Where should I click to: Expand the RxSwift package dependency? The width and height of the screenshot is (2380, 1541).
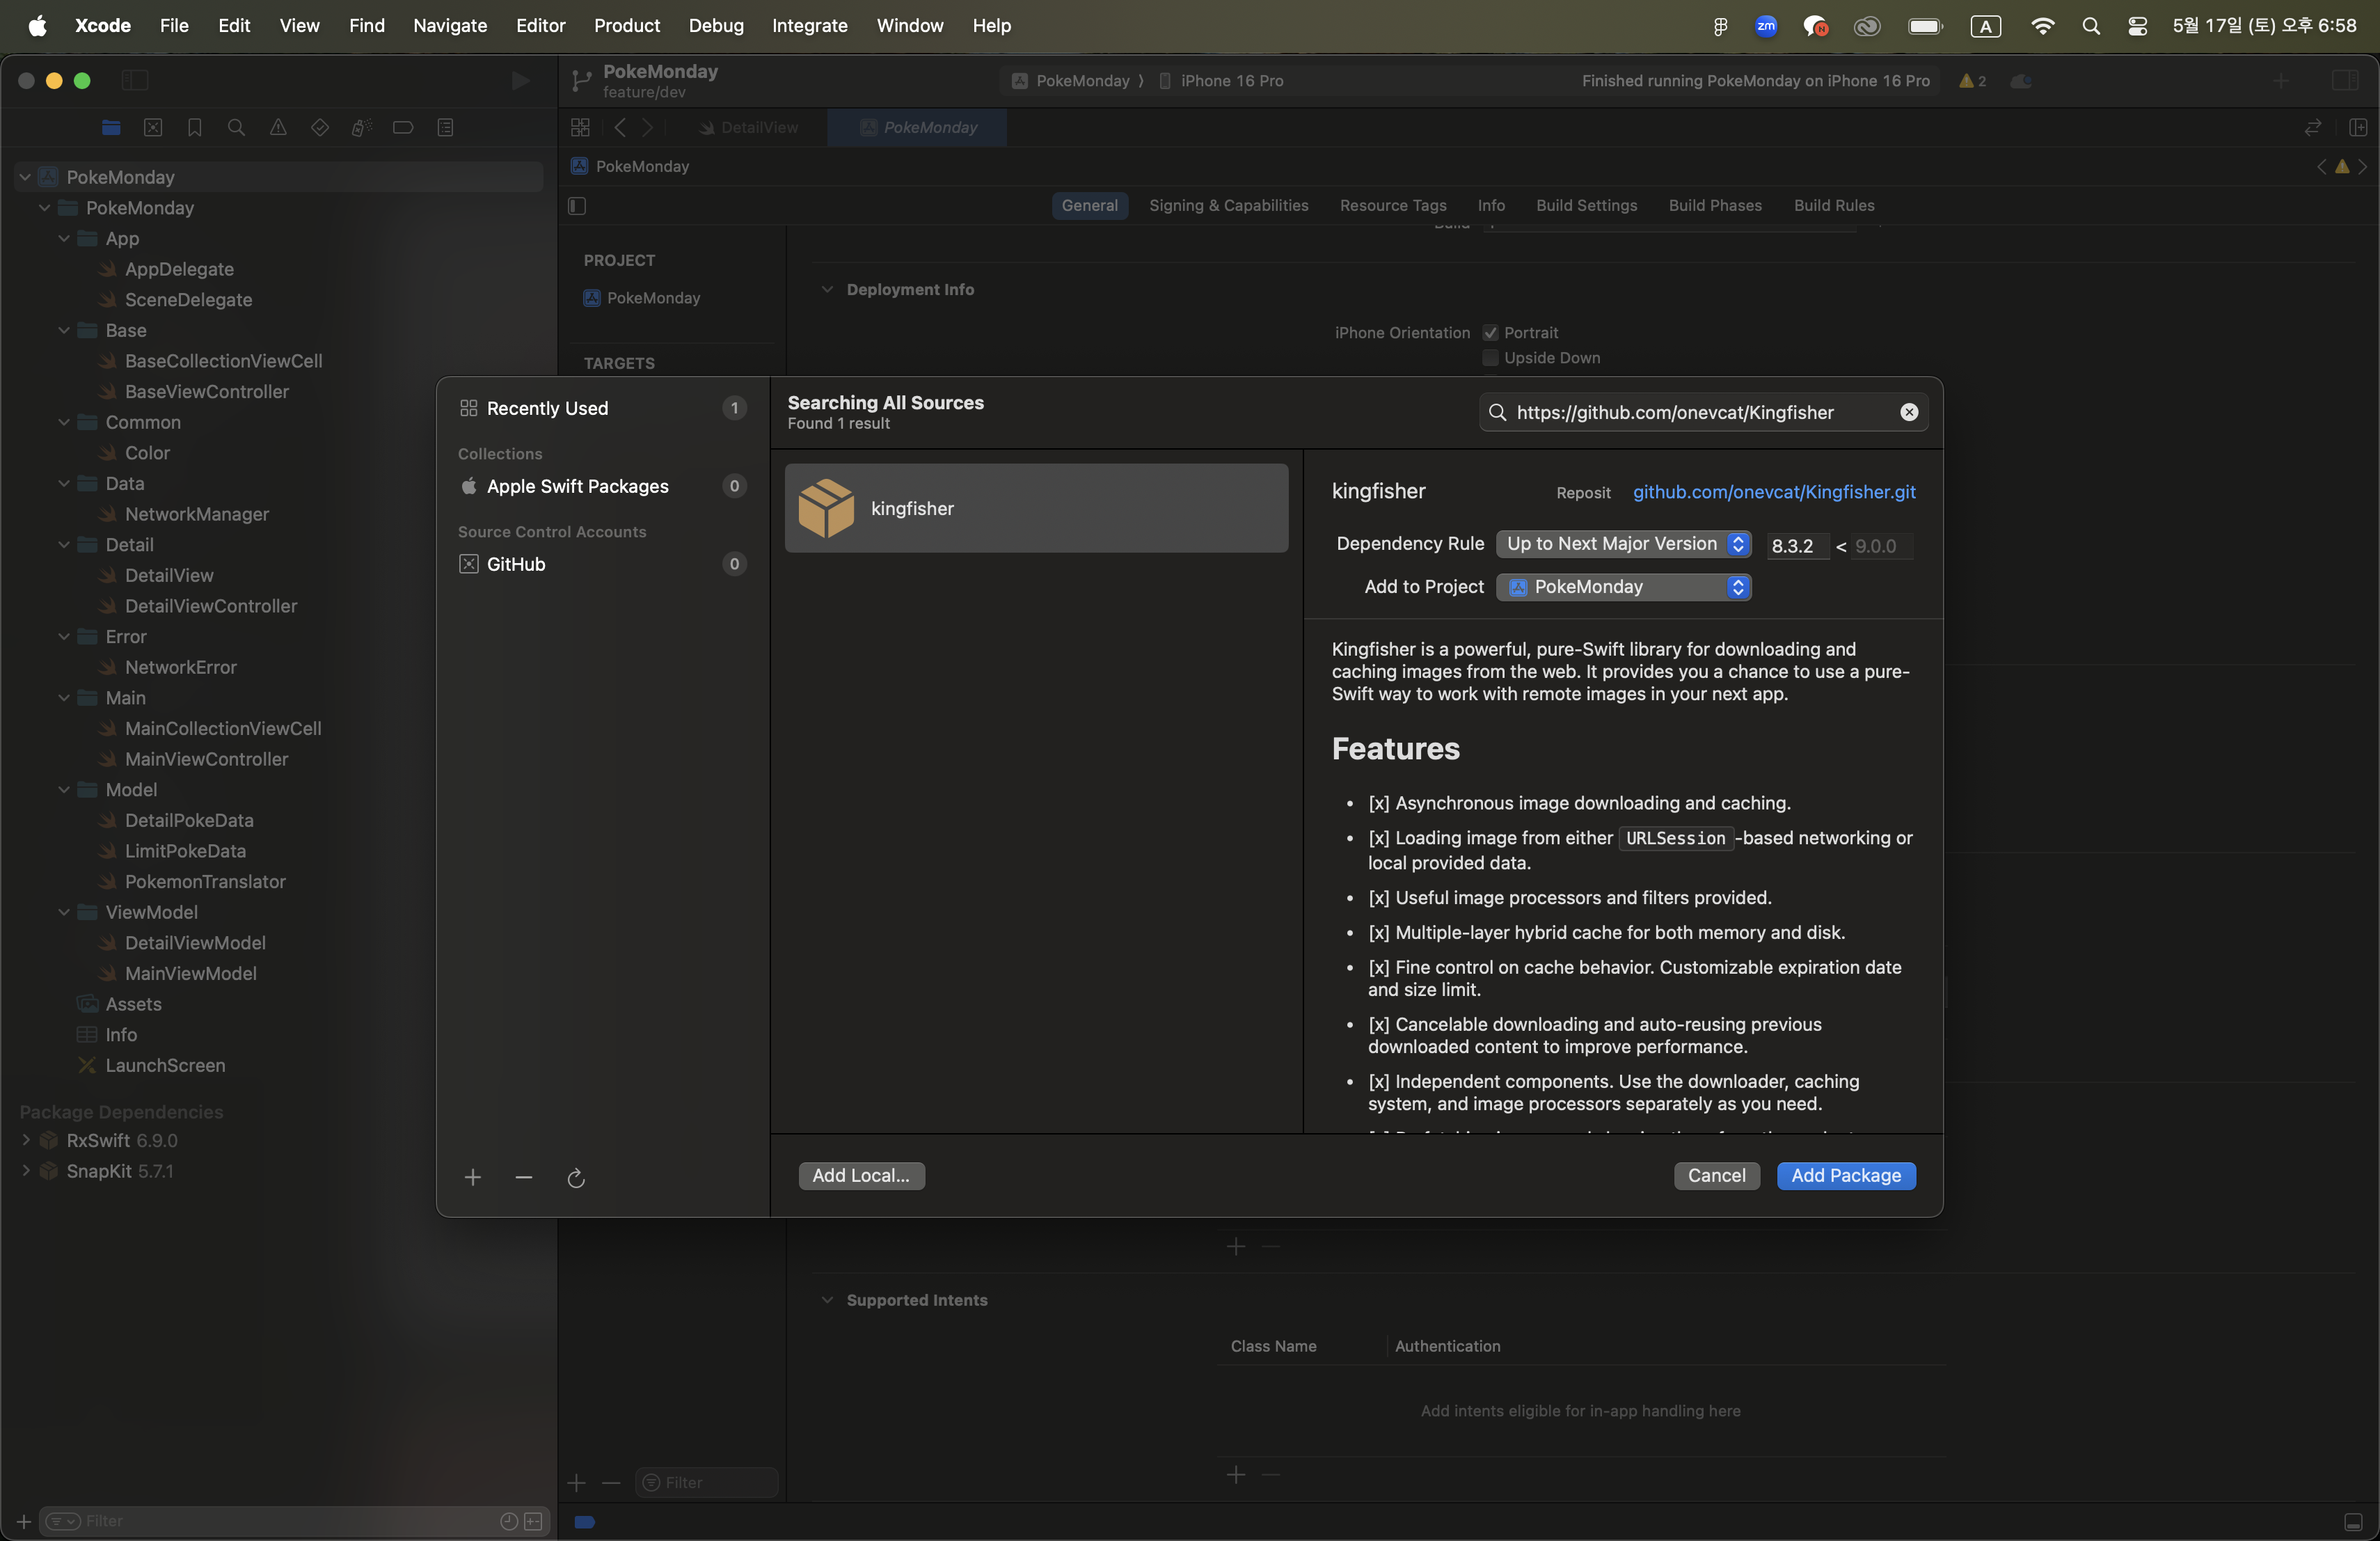point(26,1140)
